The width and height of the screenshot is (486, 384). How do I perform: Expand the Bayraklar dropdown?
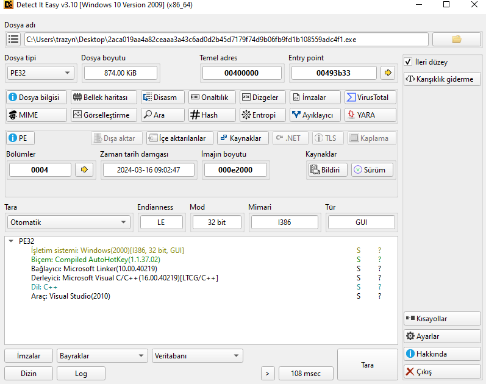pyautogui.click(x=102, y=356)
